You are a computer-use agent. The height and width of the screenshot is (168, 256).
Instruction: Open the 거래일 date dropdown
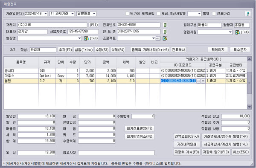46,14
